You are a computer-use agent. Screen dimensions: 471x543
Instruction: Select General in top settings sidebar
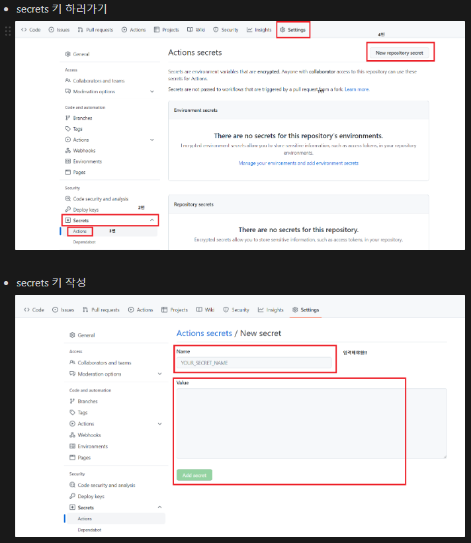click(x=77, y=54)
